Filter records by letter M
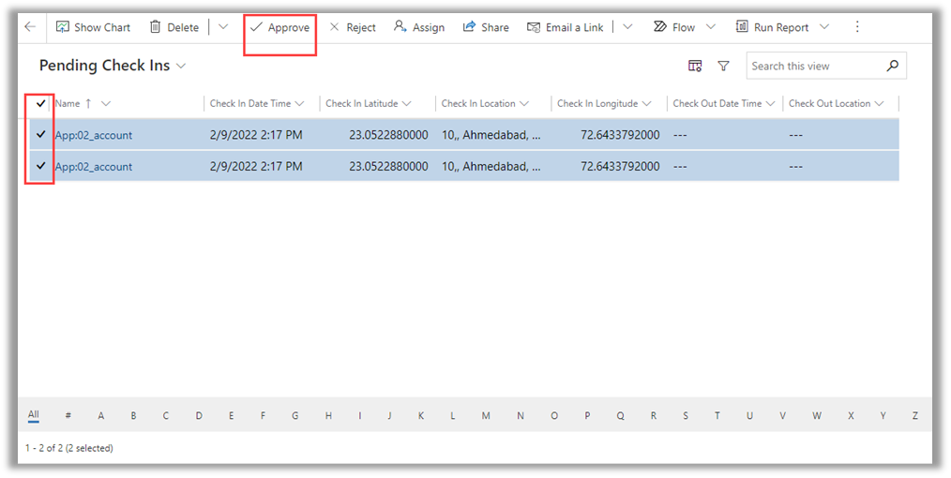 tap(486, 415)
